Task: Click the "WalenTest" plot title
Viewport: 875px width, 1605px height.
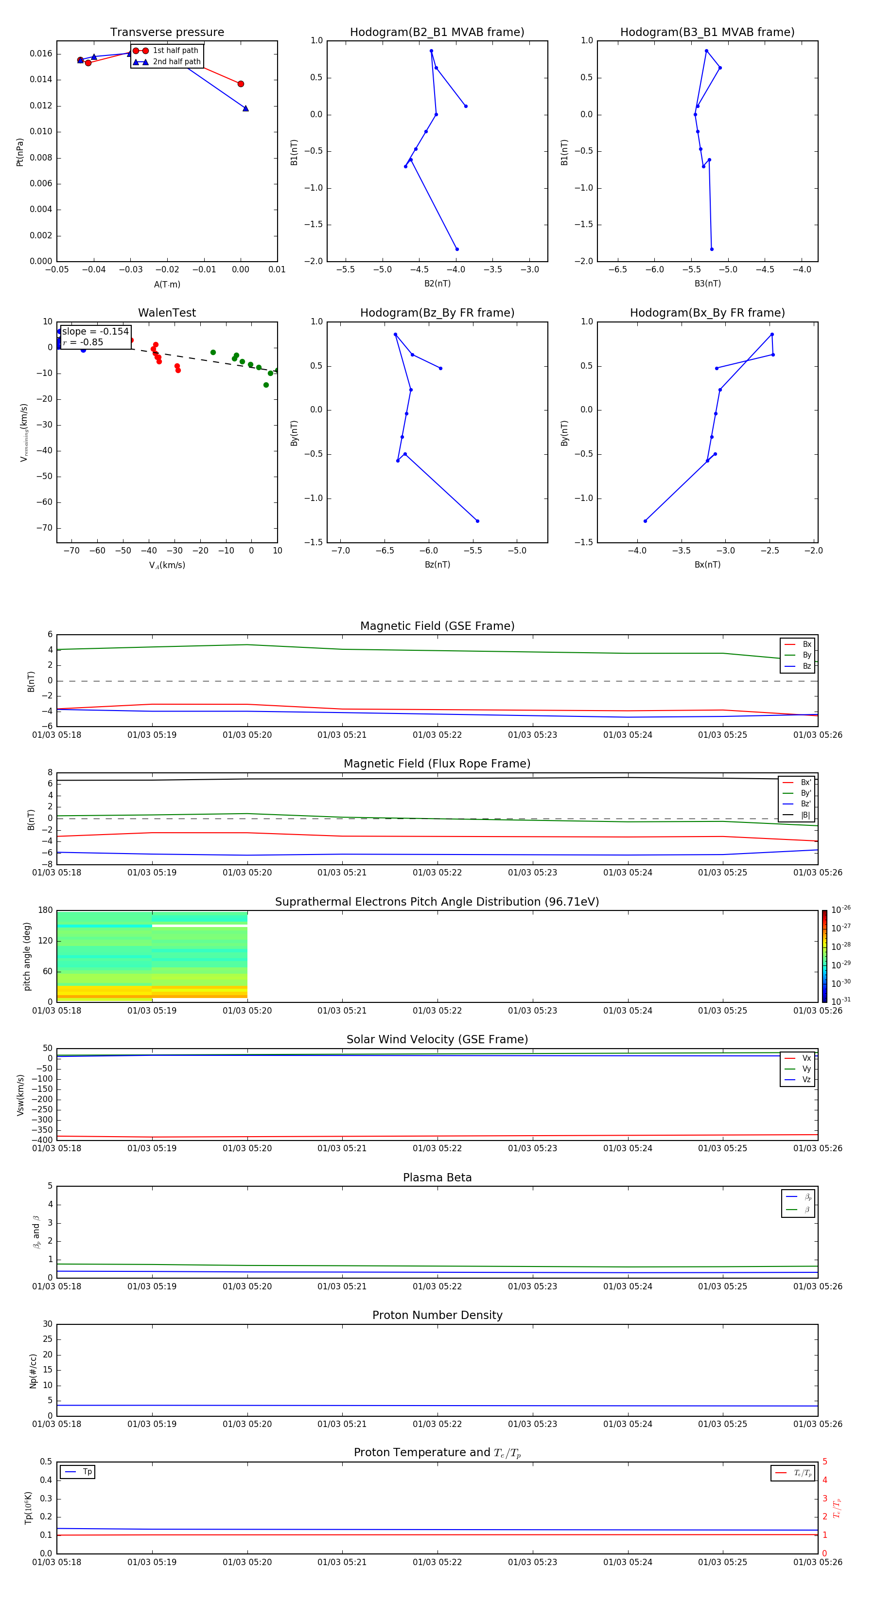Action: coord(167,313)
